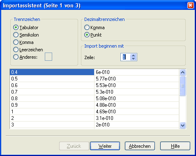The height and width of the screenshot is (156, 196).
Task: Choose Punkt as decimal separator
Action: 93,35
